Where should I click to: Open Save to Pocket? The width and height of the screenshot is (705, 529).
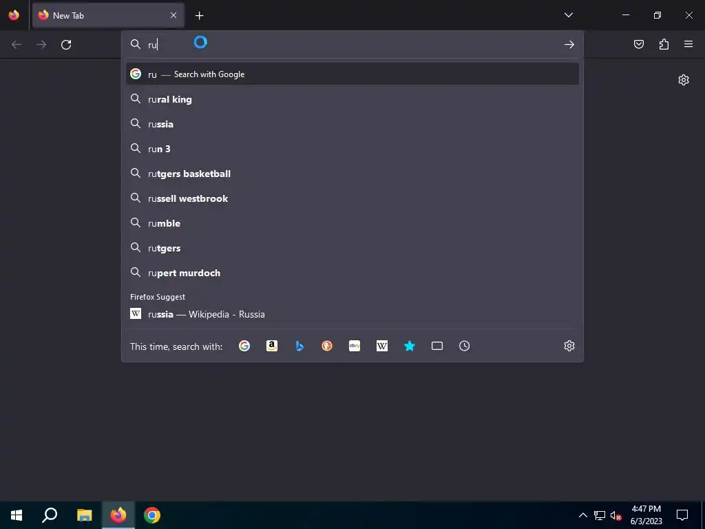tap(639, 44)
